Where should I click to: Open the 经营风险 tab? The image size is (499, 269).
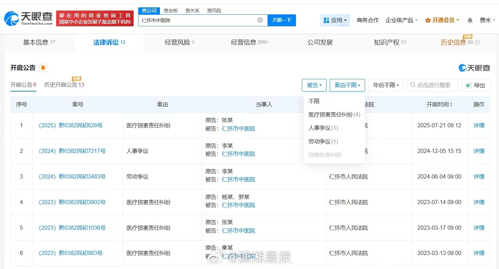(x=179, y=42)
